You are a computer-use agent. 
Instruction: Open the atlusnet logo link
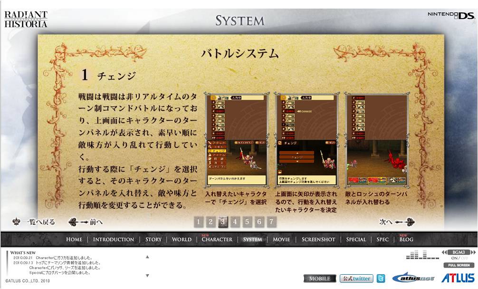point(413,278)
